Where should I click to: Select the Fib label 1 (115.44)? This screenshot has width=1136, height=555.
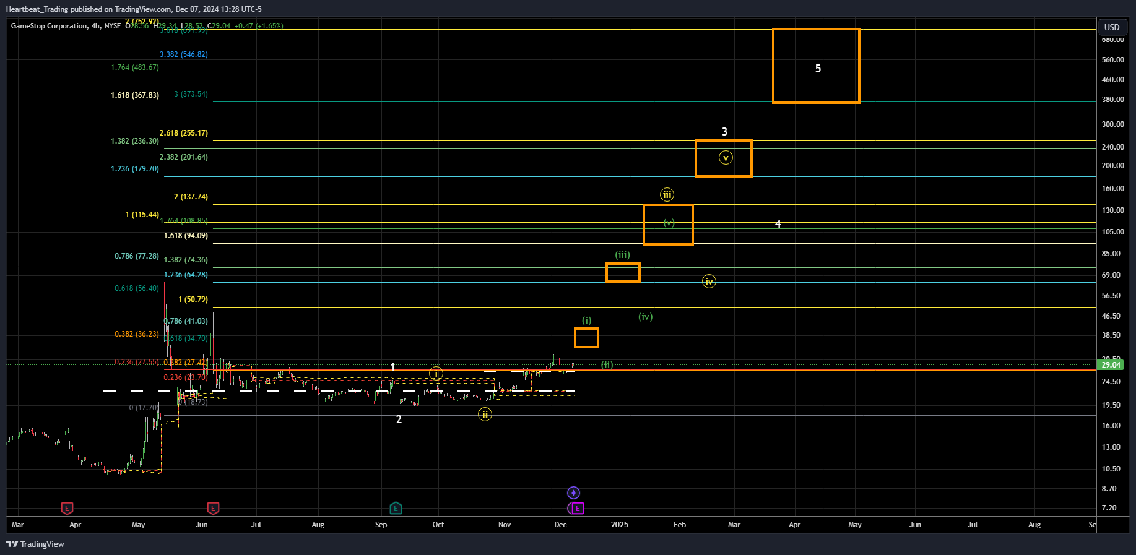click(142, 215)
